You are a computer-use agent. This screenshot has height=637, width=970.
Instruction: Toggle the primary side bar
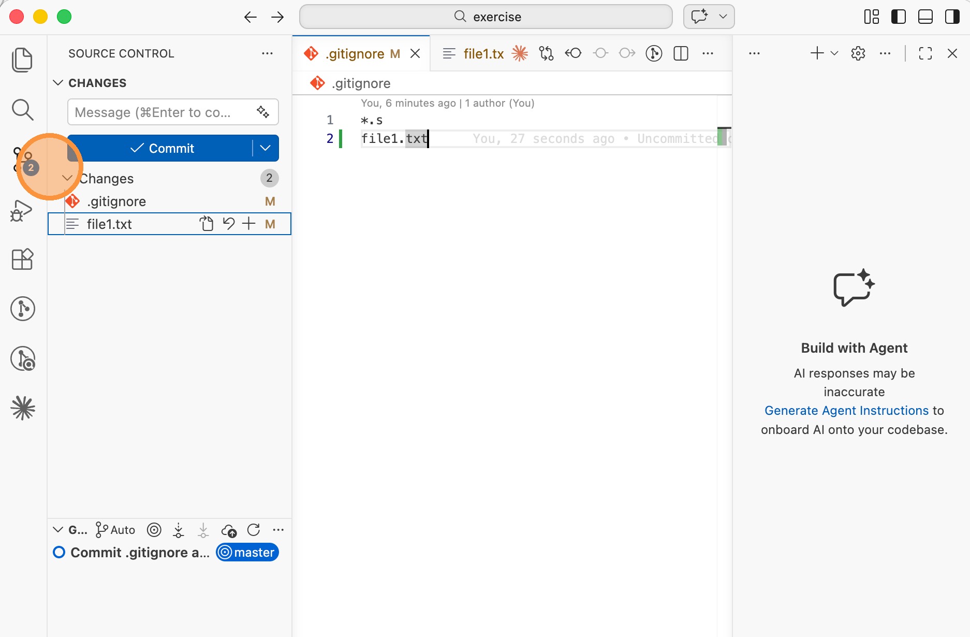899,17
